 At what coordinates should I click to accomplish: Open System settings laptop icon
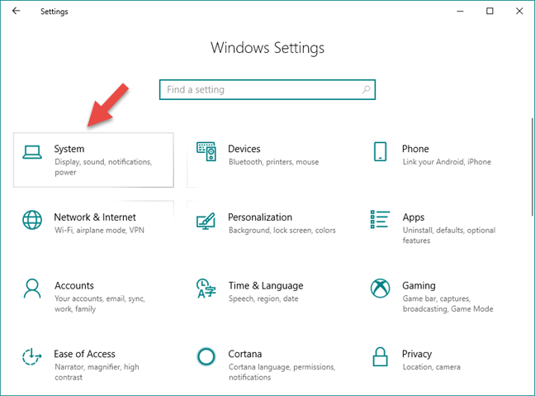coord(32,152)
